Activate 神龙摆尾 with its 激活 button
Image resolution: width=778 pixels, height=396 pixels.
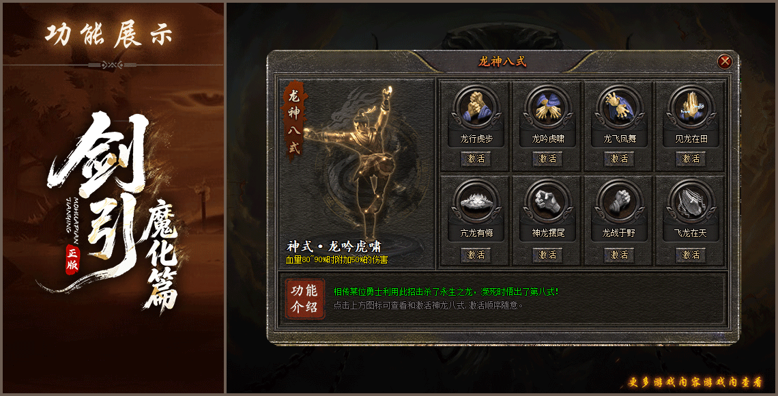coord(547,255)
